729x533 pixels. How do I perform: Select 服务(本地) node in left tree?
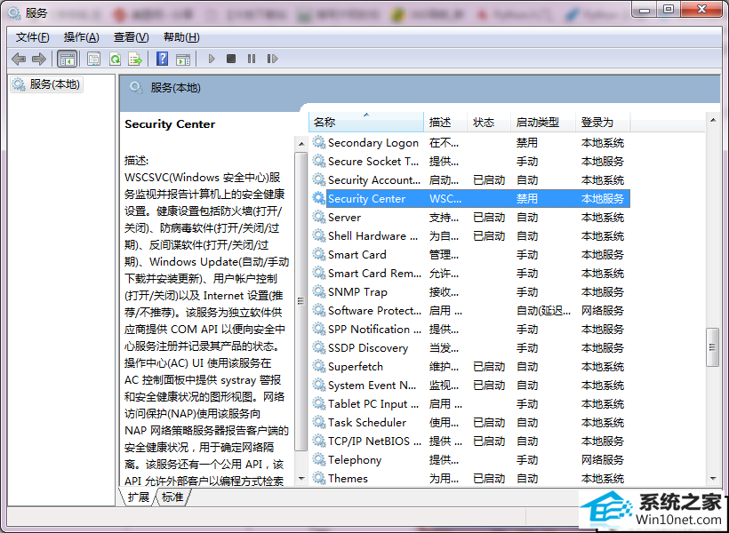[46, 84]
